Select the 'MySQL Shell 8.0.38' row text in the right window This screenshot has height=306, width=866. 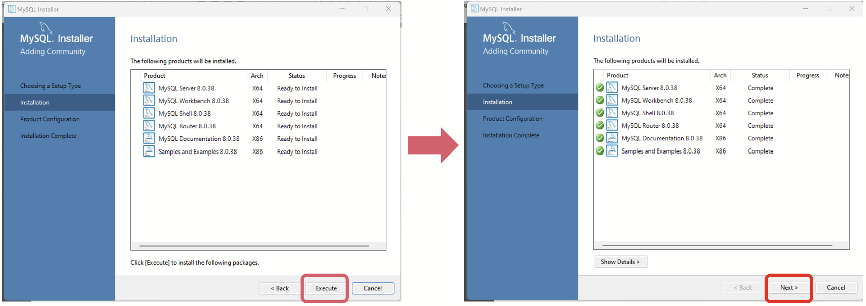click(647, 113)
